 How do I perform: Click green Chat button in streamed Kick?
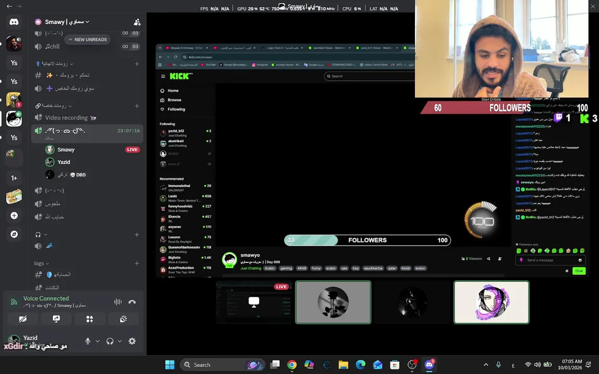pyautogui.click(x=579, y=271)
